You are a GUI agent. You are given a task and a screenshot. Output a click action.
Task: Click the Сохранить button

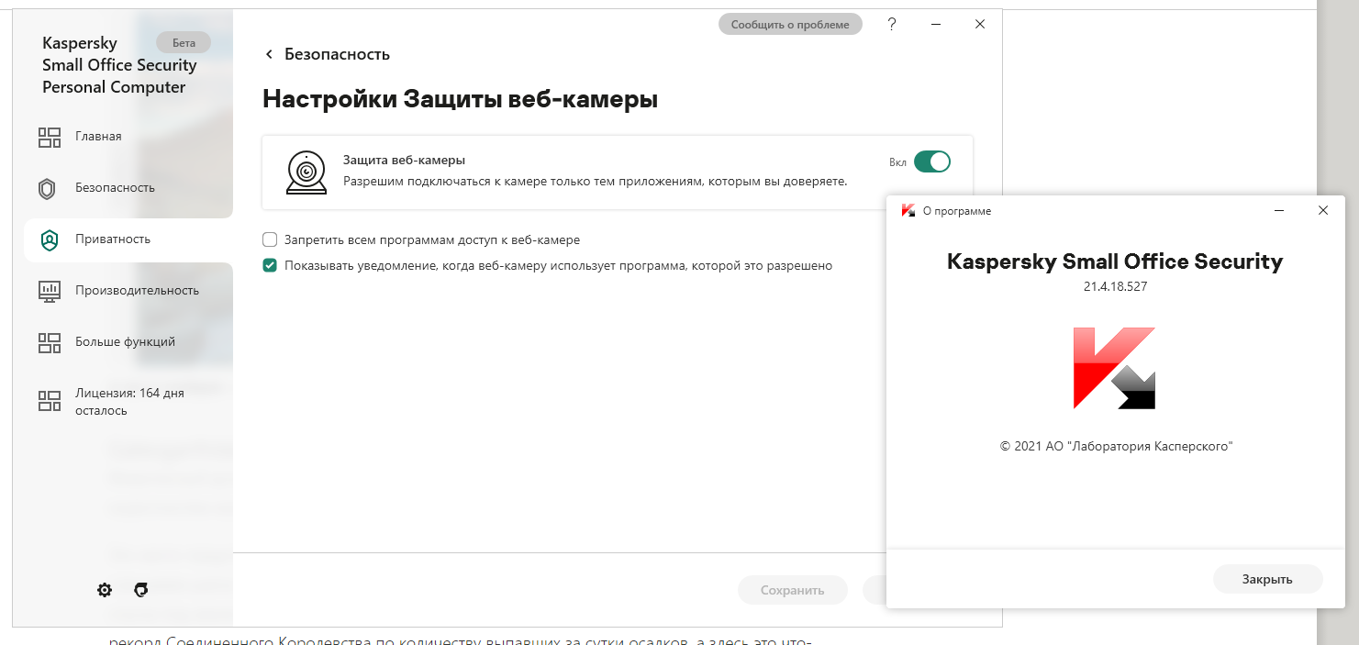point(792,590)
